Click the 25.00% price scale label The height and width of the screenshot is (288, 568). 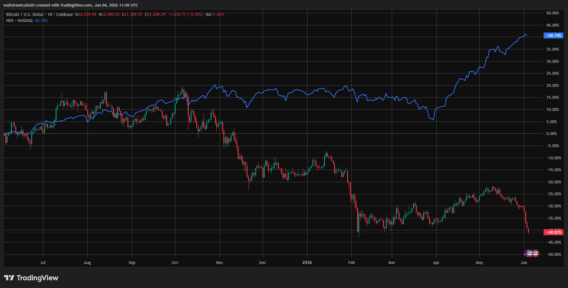553,73
